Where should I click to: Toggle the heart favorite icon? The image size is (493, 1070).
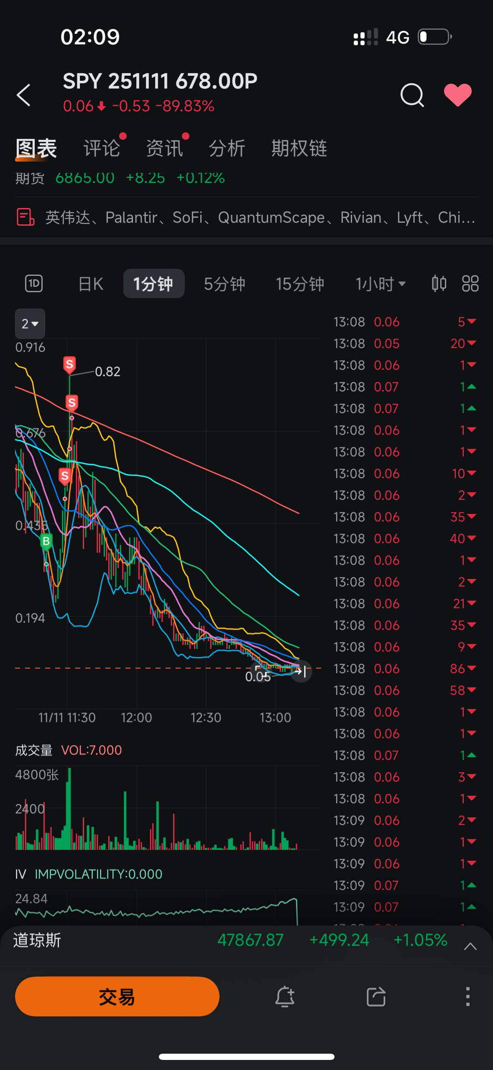[457, 95]
